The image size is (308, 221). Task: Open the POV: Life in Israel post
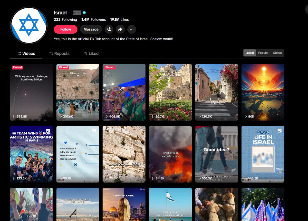tap(263, 154)
